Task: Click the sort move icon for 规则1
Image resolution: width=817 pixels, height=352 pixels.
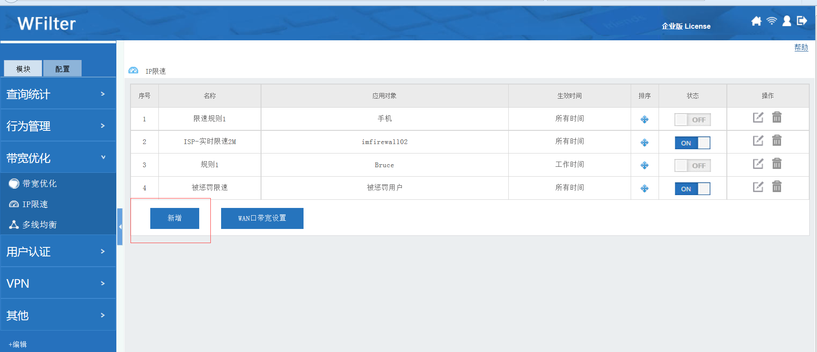Action: 644,165
